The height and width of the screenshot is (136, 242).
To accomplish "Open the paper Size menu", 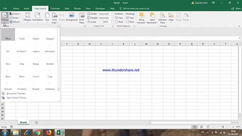I will (47, 18).
